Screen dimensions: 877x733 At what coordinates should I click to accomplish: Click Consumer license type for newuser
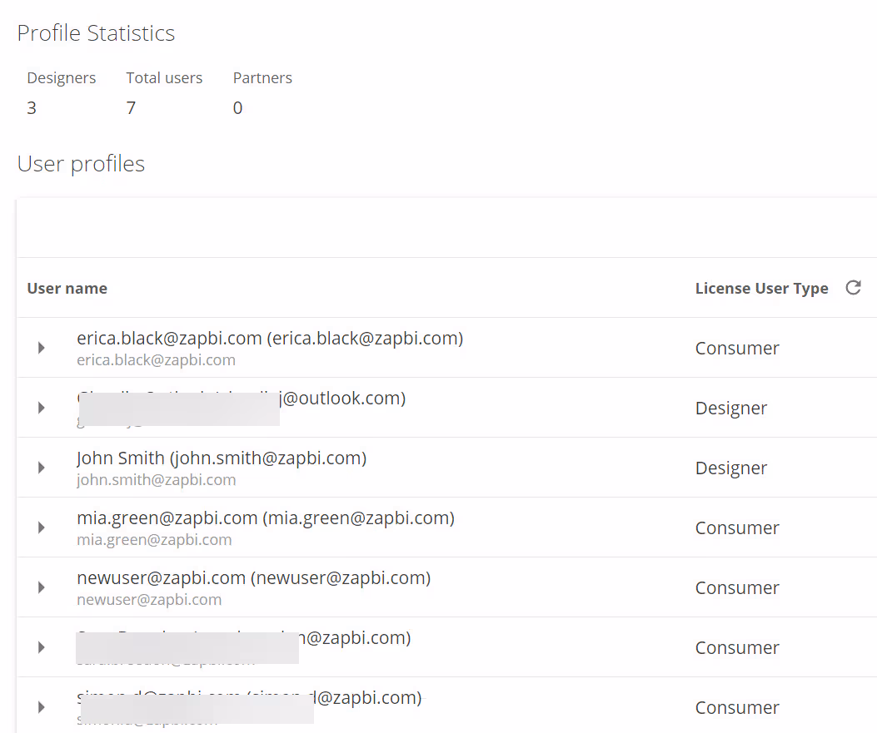pos(737,588)
